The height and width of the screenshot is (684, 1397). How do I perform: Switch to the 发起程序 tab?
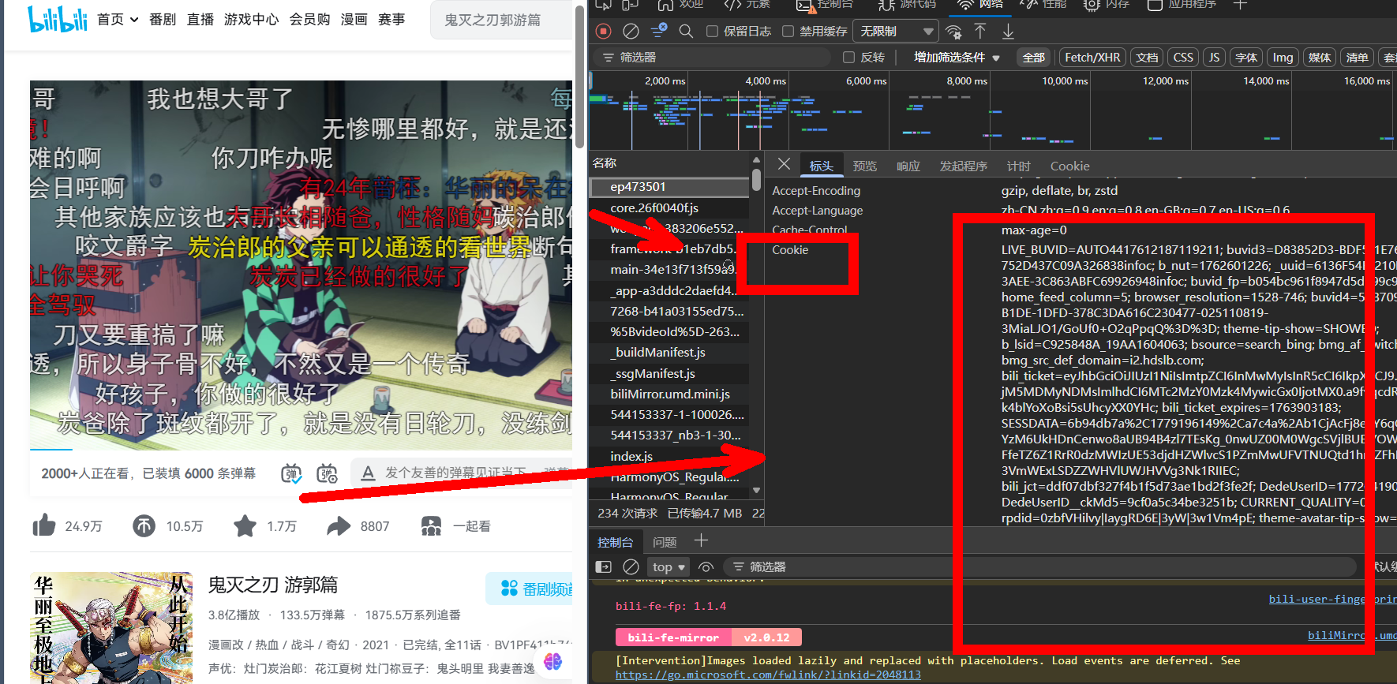click(963, 166)
